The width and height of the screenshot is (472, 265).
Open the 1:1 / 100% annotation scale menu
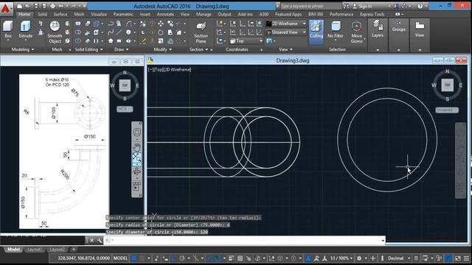[341, 258]
